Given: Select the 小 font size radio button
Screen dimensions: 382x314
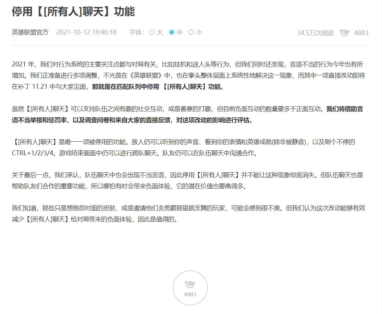Looking at the screenshot, I should (191, 32).
